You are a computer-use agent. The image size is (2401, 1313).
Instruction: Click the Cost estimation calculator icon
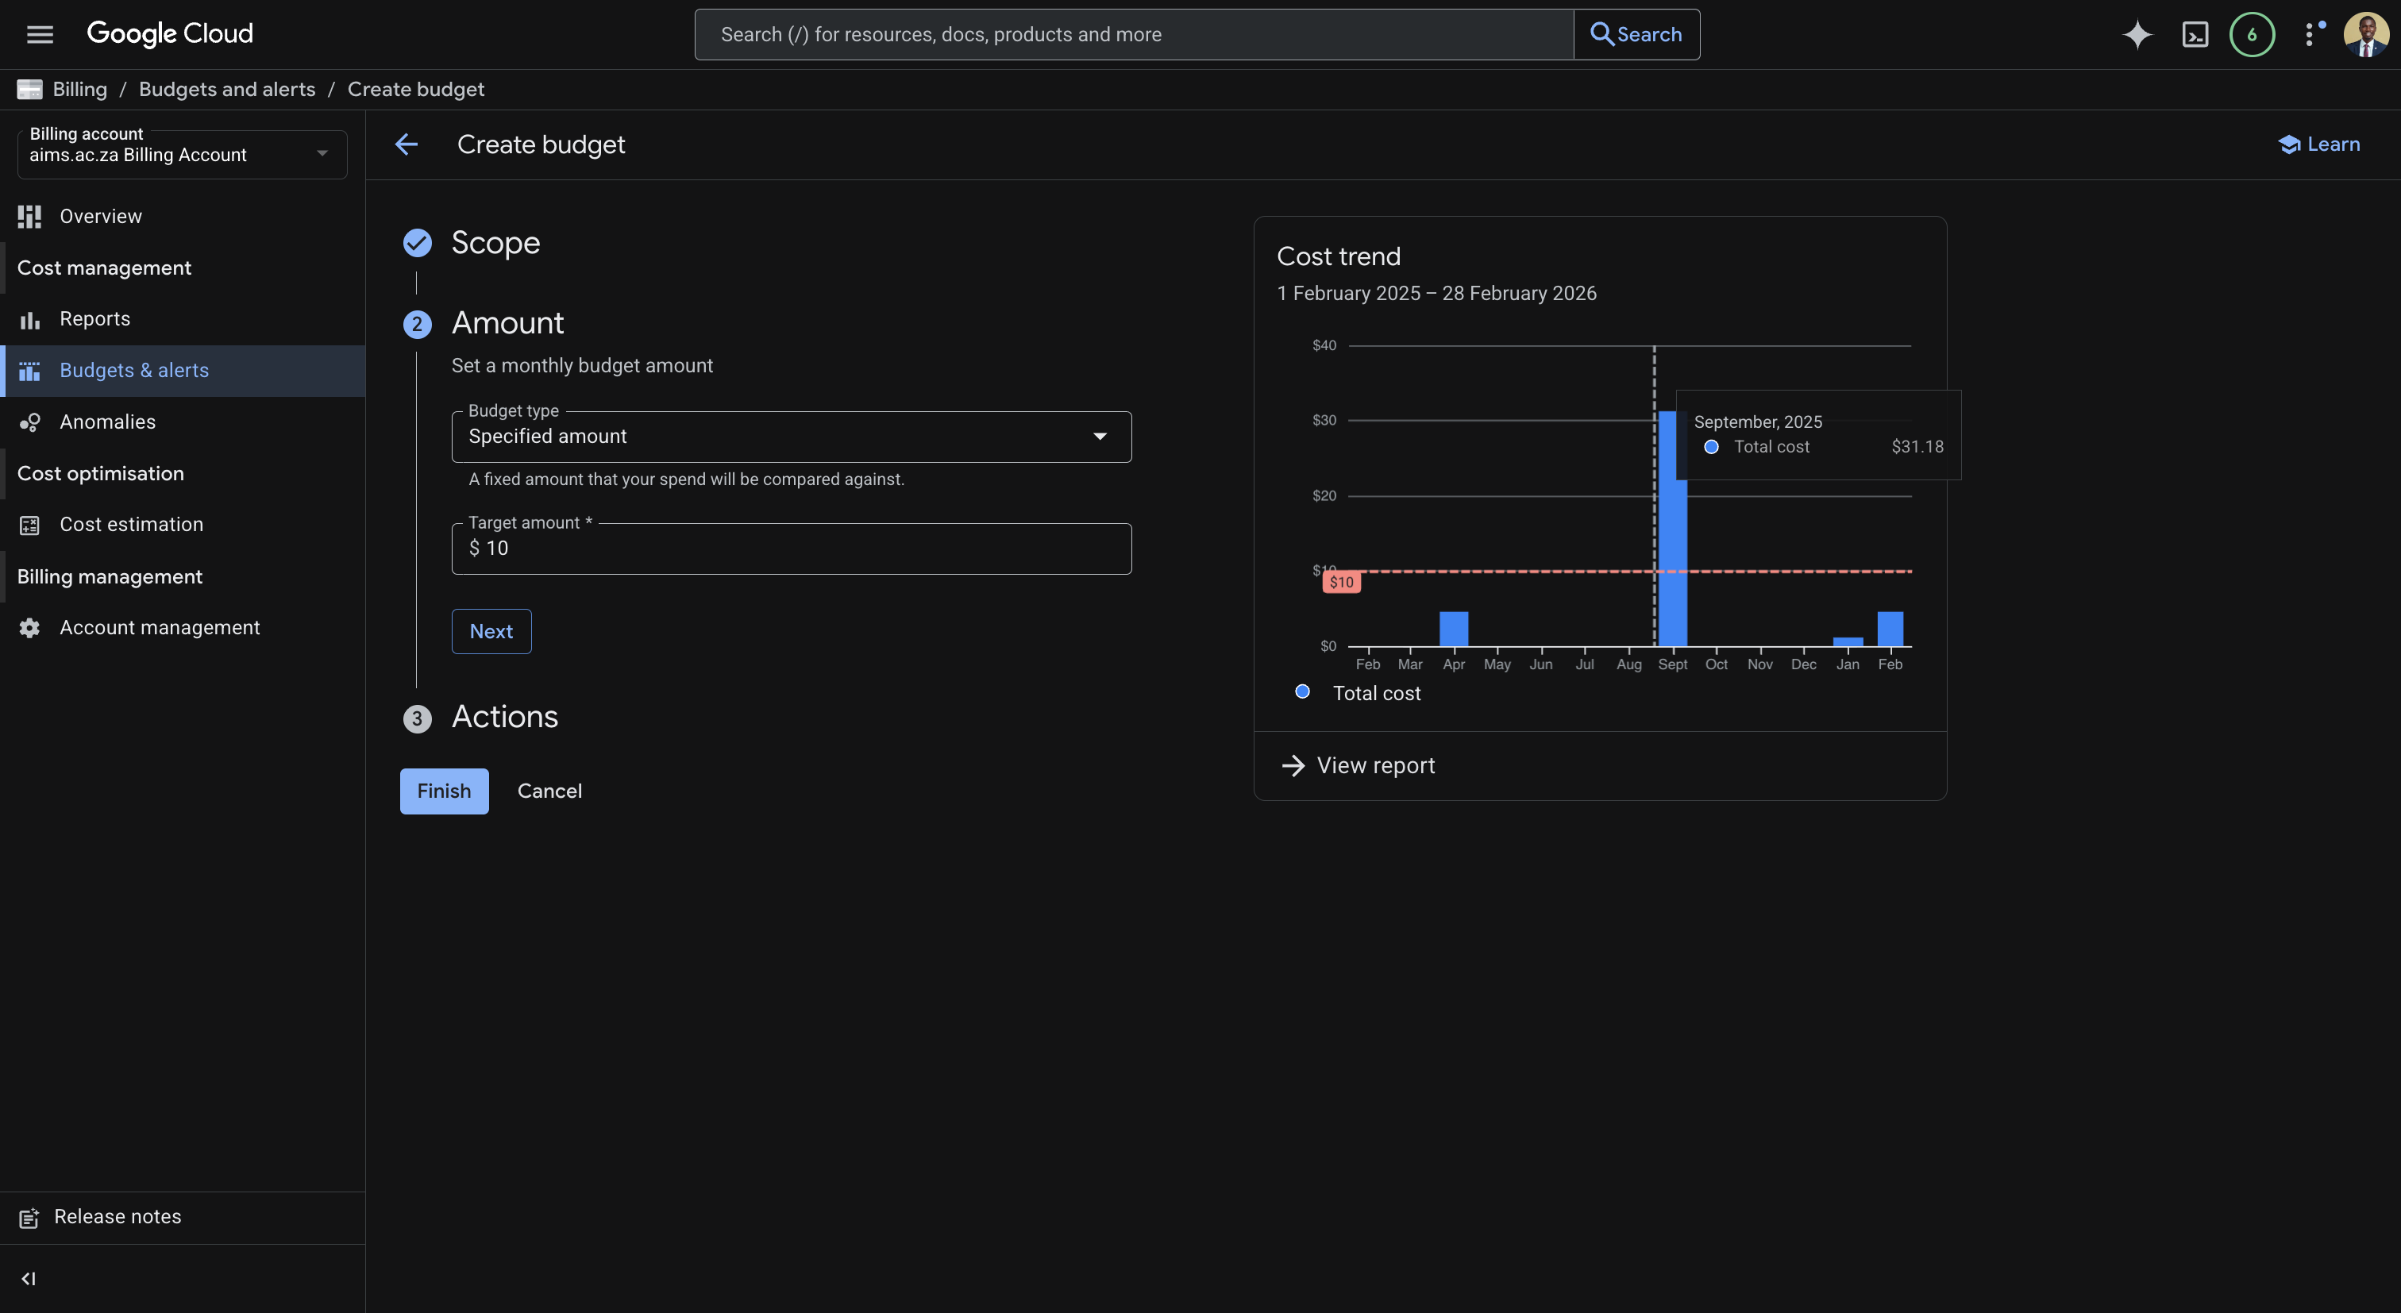(29, 525)
